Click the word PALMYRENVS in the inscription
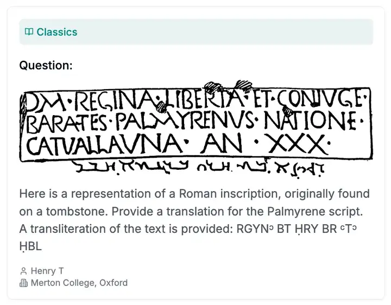This screenshot has width=391, height=305. coord(185,121)
